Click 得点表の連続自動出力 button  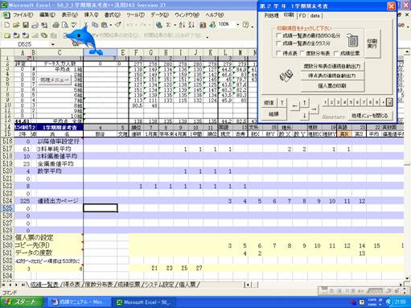(332, 76)
